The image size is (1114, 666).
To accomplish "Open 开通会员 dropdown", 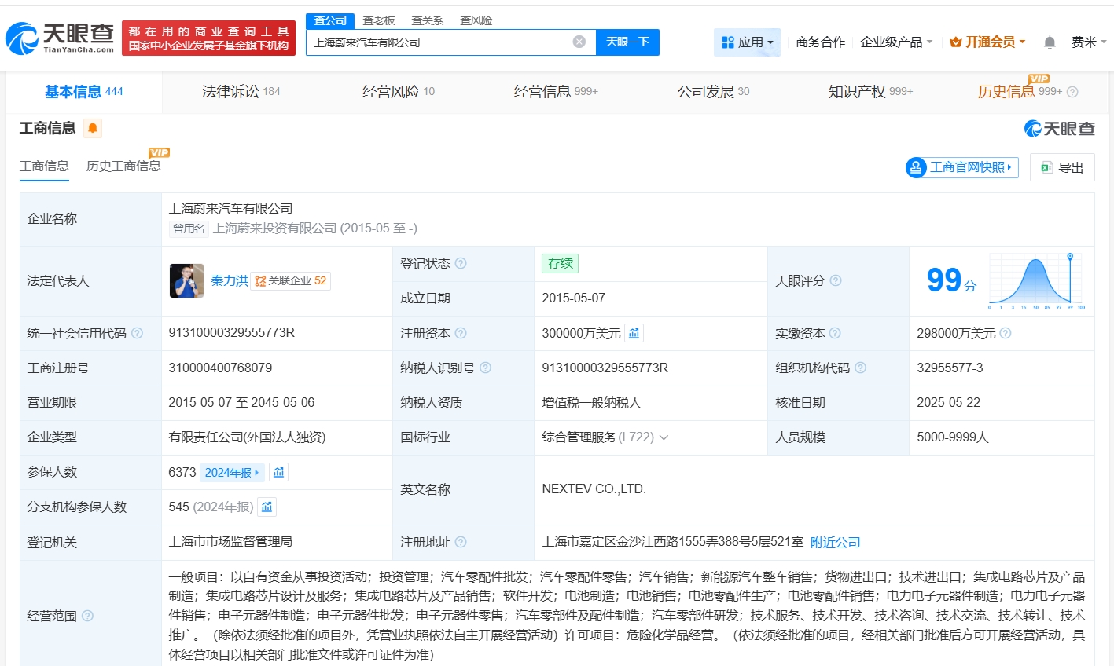I will [987, 42].
